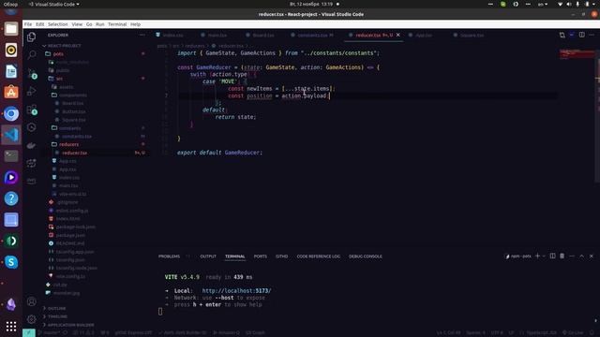
Task: Open Accounts icon in activity bar
Action: [31, 301]
